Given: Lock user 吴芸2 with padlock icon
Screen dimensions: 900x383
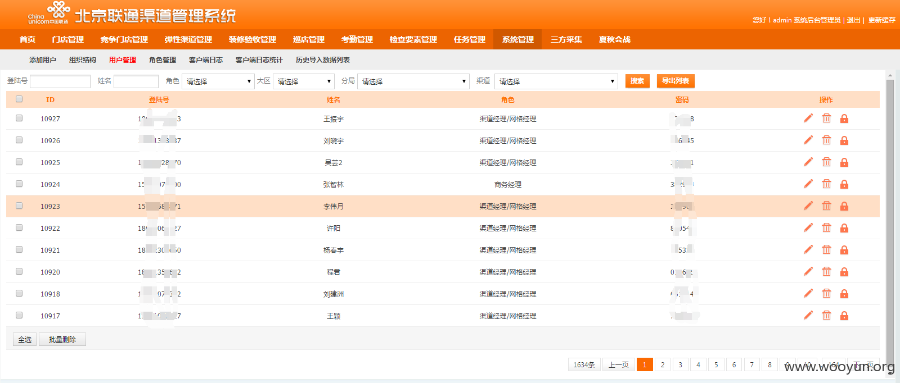Looking at the screenshot, I should [844, 162].
